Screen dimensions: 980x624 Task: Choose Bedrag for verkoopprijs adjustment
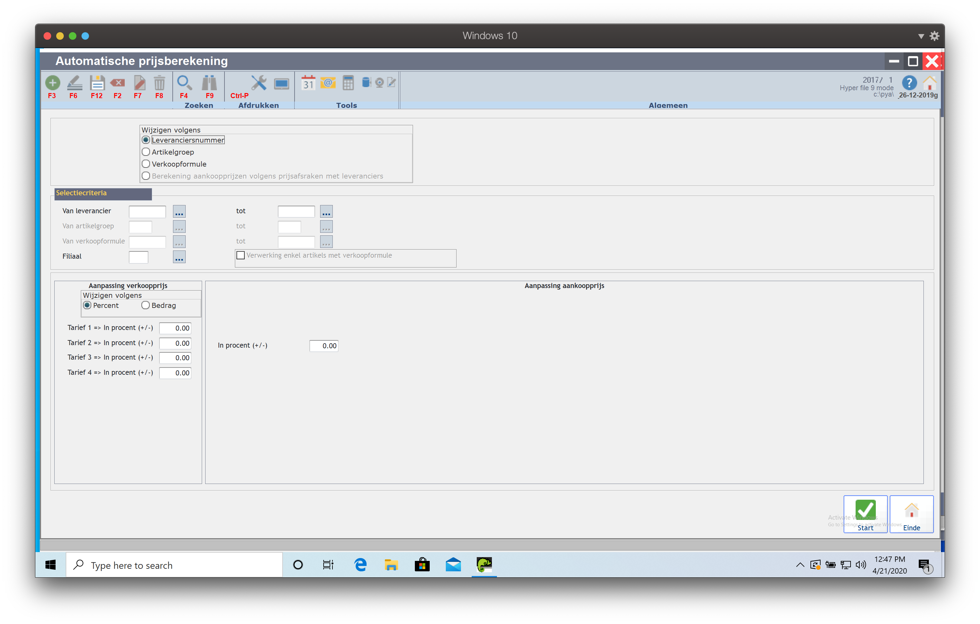[x=145, y=305]
